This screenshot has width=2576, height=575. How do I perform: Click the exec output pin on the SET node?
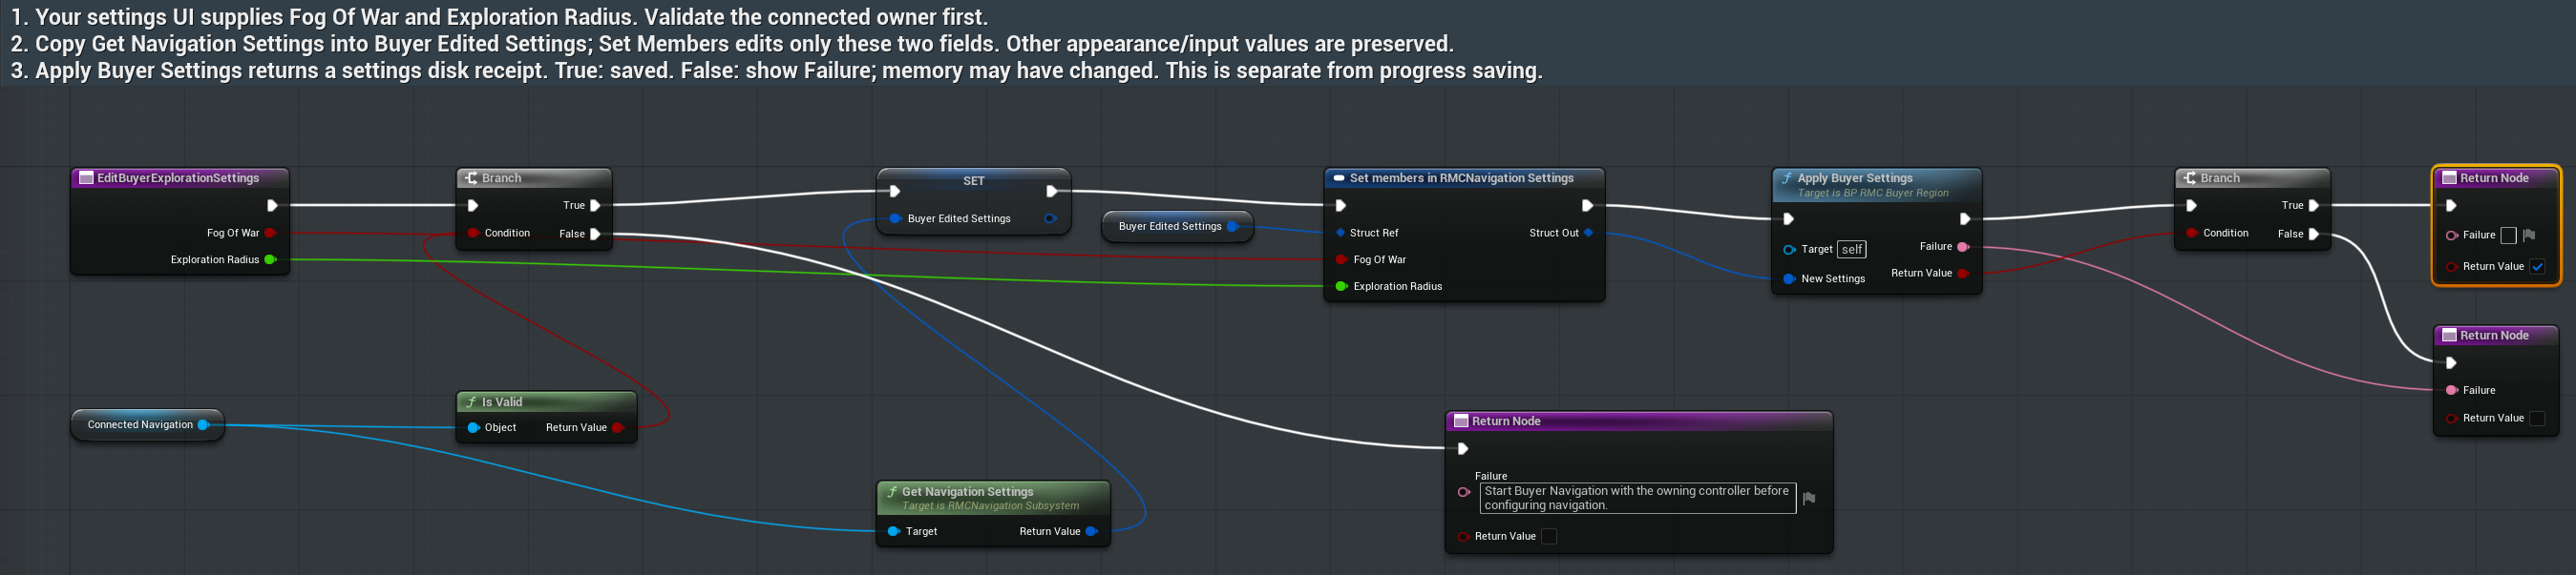pos(1052,192)
